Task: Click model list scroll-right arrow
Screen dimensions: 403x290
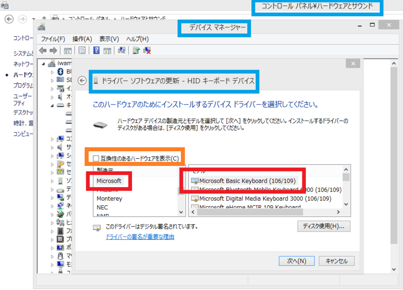Action: pos(338,212)
